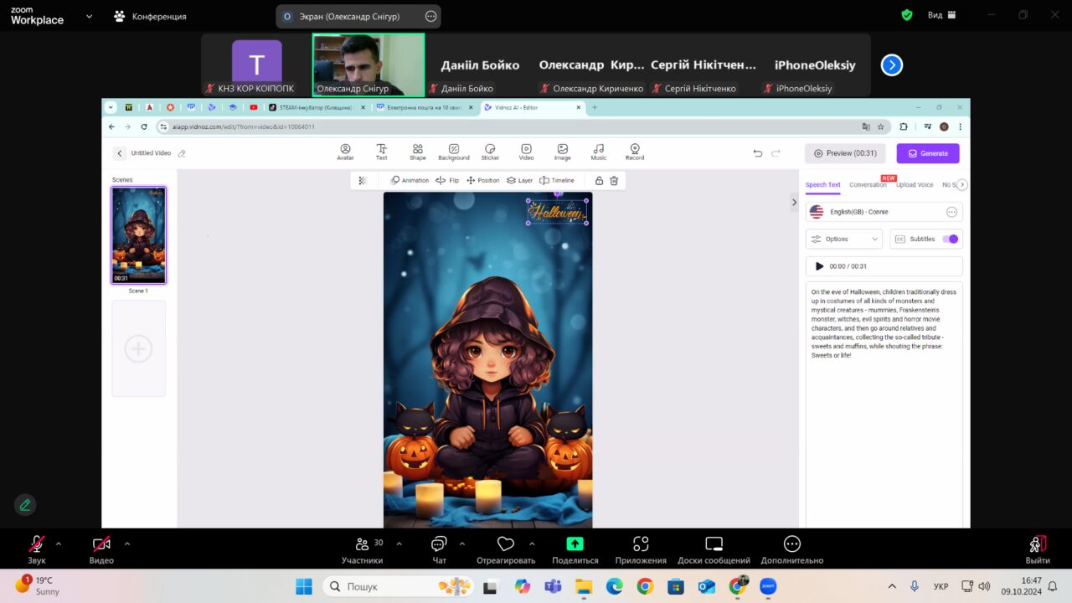Open Zoom reactions
The width and height of the screenshot is (1072, 603).
click(x=505, y=549)
